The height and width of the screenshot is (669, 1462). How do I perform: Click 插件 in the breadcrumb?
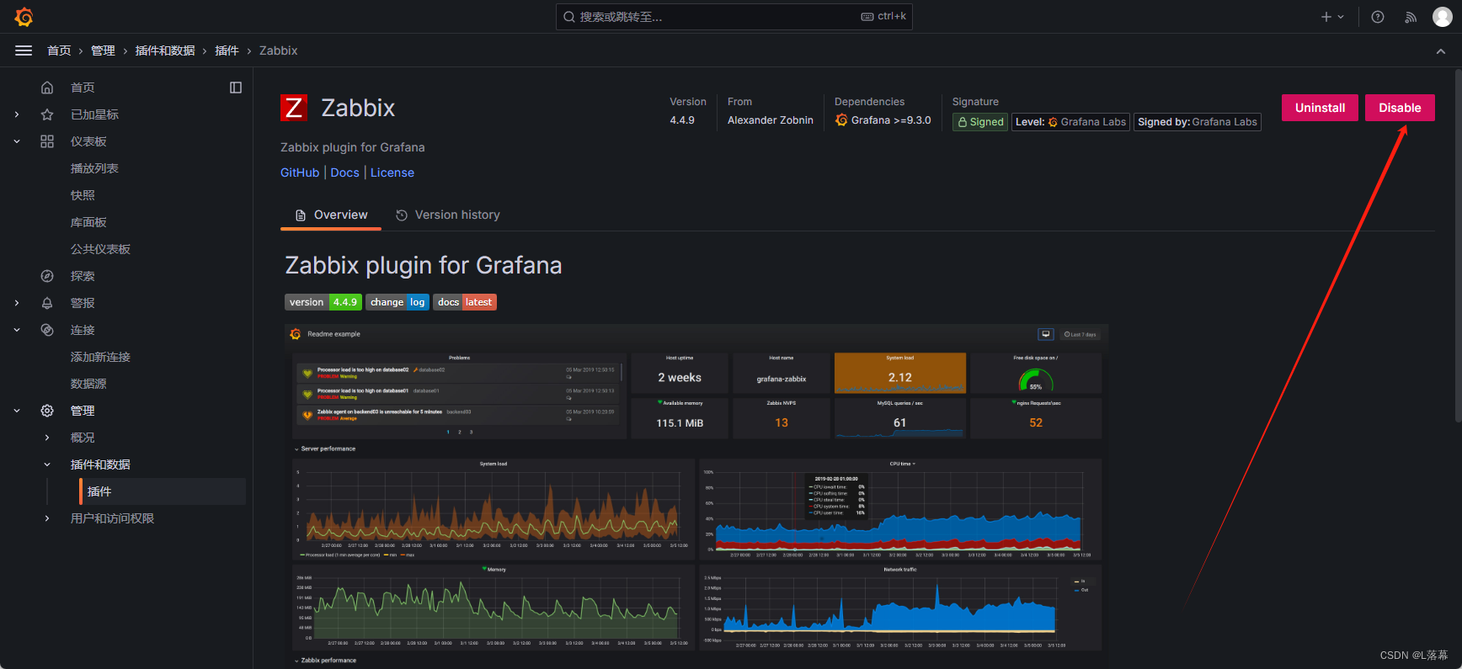coord(227,50)
